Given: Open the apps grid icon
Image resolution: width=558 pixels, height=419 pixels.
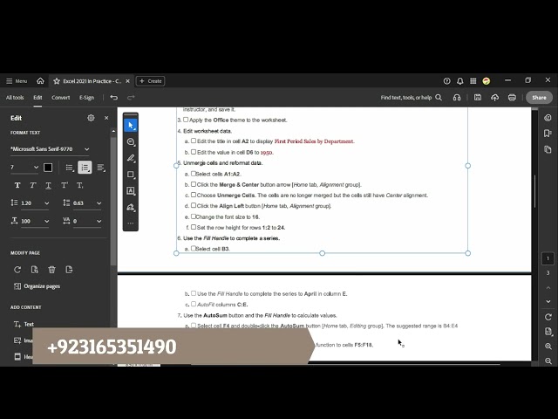Looking at the screenshot, I should [x=473, y=81].
